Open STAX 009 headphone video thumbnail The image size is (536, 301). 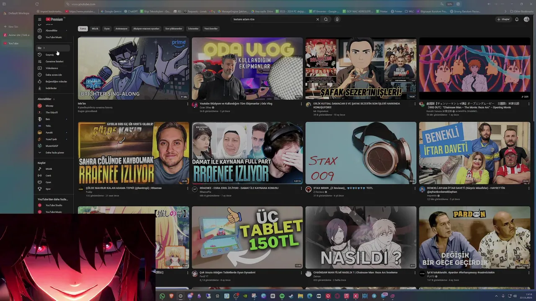(x=361, y=153)
